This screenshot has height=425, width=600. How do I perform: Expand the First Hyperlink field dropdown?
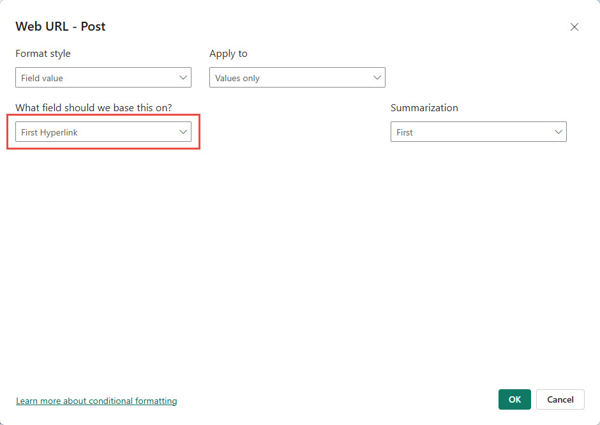tap(103, 132)
